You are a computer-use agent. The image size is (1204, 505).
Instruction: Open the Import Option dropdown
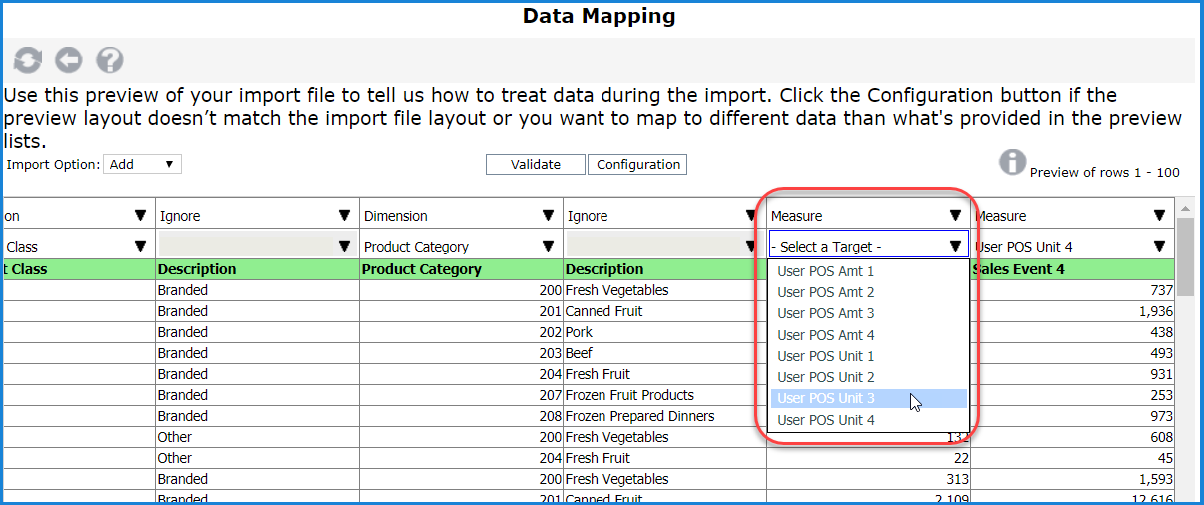(x=143, y=165)
